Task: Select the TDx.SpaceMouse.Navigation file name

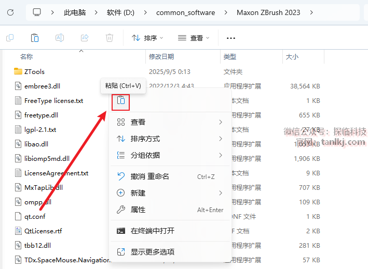Action: [67, 260]
